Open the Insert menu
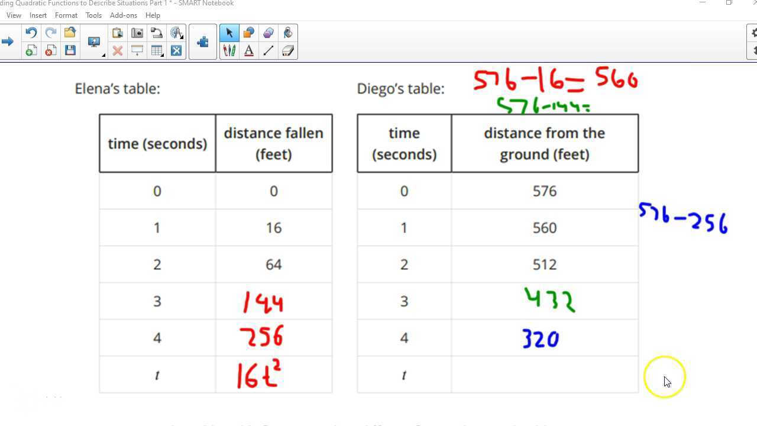This screenshot has width=757, height=426. [38, 15]
